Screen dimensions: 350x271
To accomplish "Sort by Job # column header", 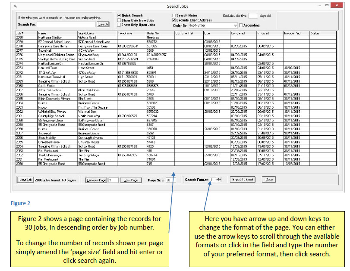I will click(x=26, y=33).
